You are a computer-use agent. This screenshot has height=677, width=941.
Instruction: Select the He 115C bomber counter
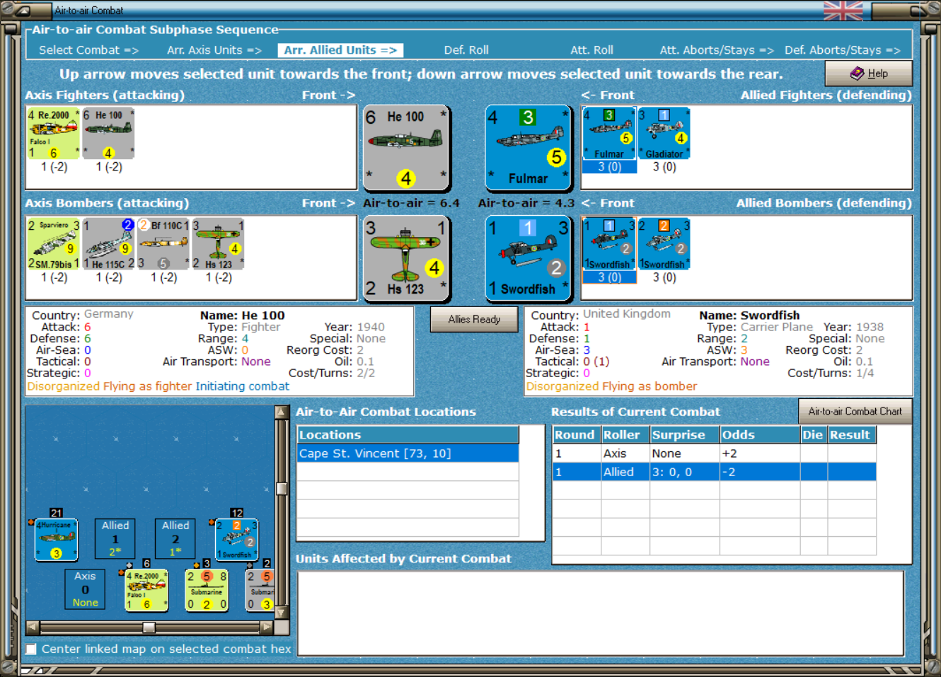pyautogui.click(x=108, y=244)
